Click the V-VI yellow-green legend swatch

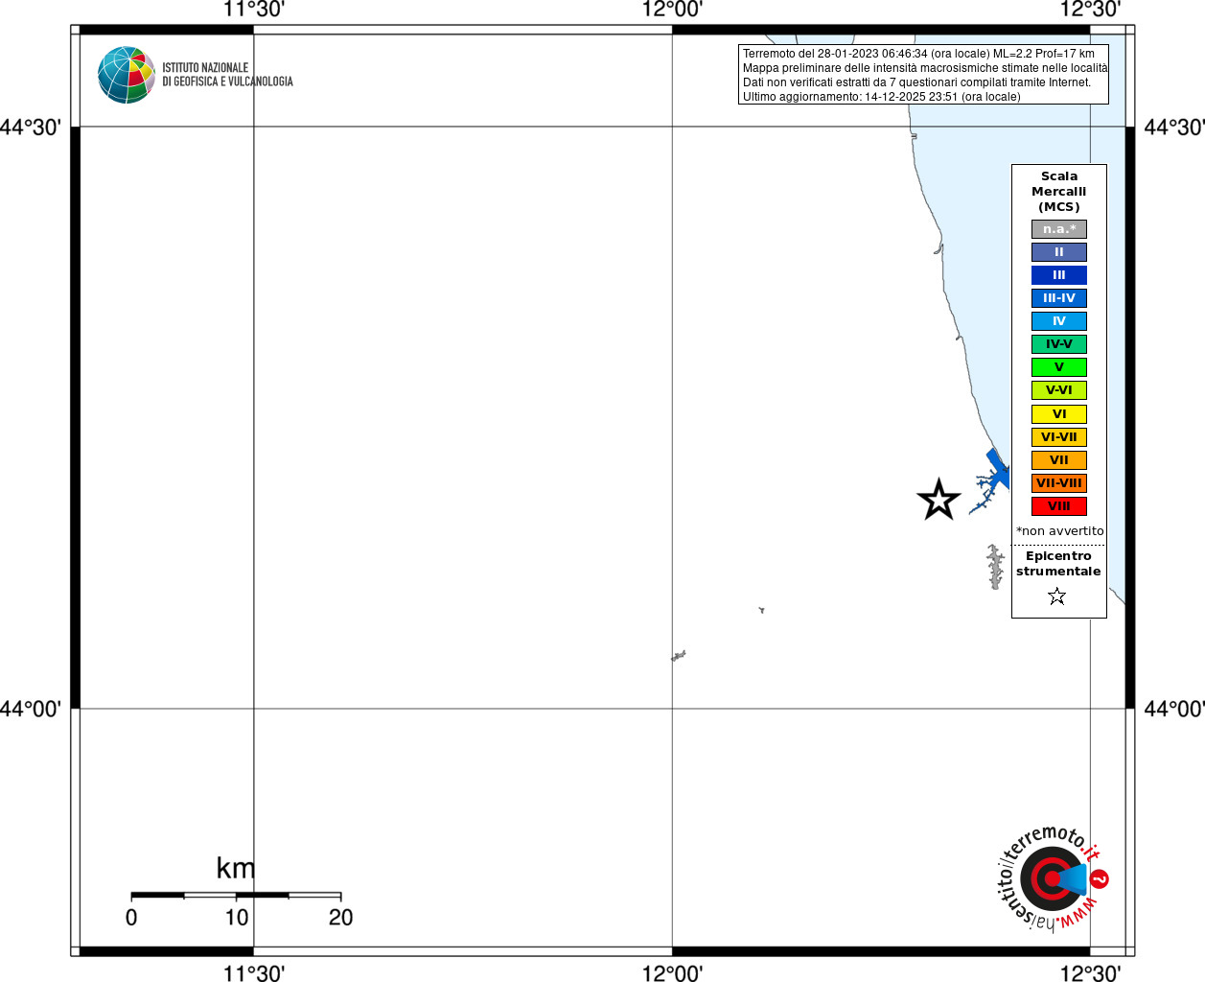(1058, 390)
